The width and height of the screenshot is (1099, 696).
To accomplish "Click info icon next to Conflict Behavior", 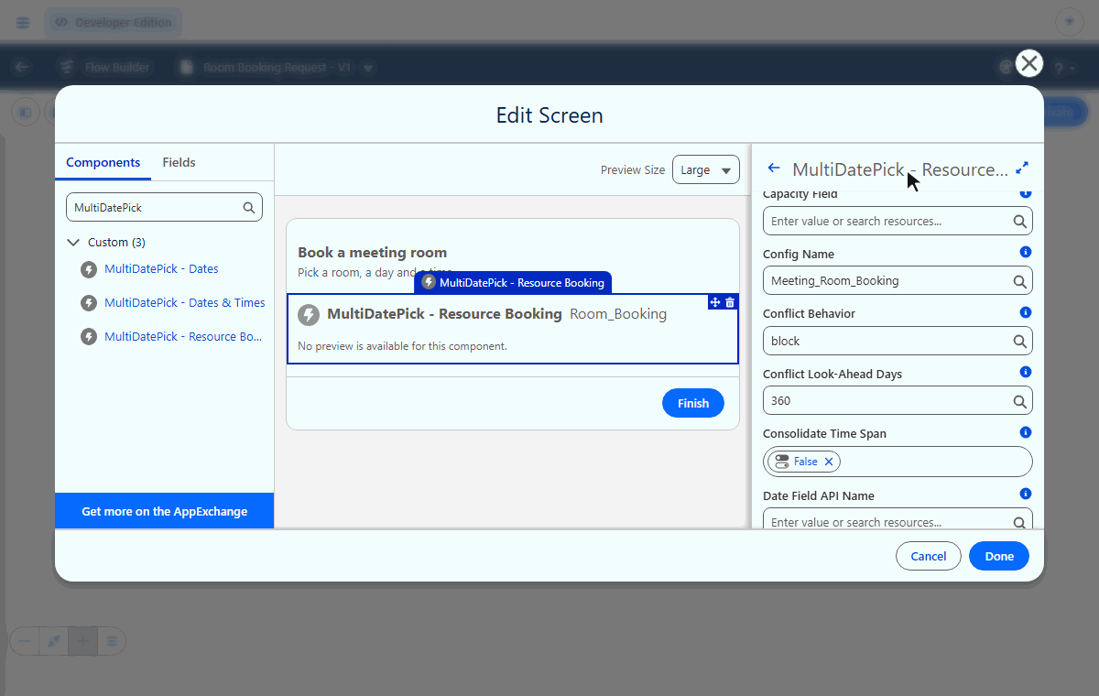I will pyautogui.click(x=1026, y=312).
